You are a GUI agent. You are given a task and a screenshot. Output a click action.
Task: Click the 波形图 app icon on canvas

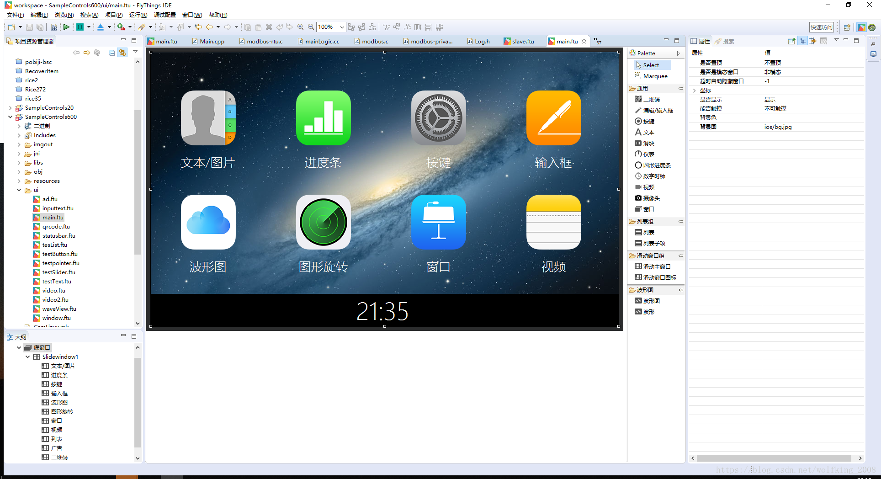click(x=208, y=222)
